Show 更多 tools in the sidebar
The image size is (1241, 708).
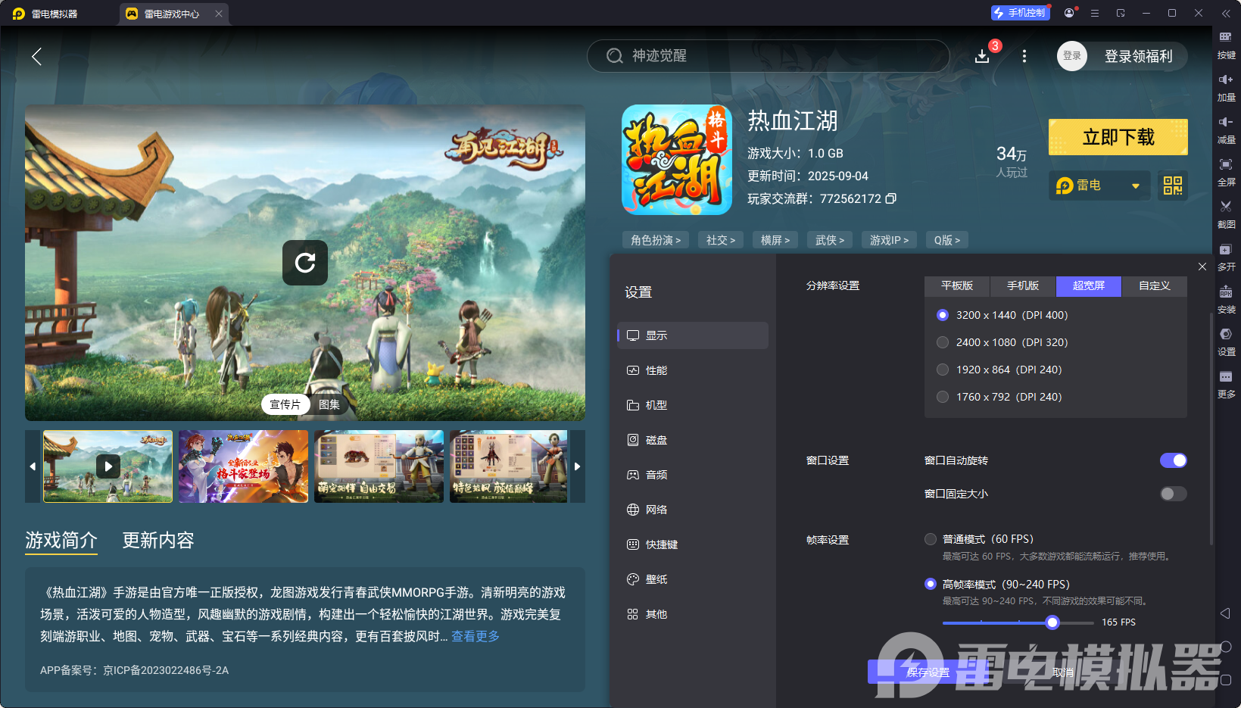point(1226,385)
